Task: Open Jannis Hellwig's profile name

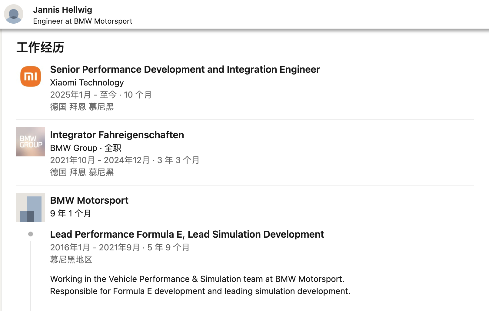Action: point(62,10)
